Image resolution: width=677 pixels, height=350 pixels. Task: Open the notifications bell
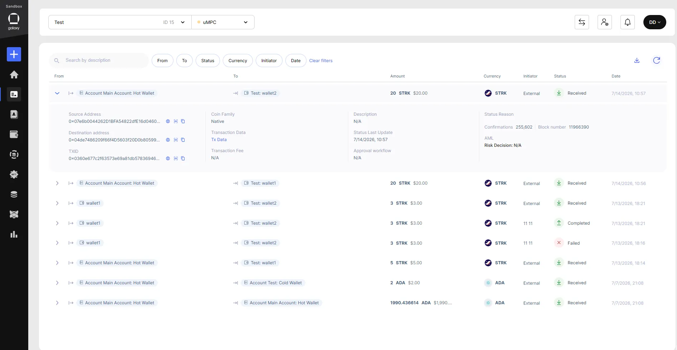tap(628, 22)
